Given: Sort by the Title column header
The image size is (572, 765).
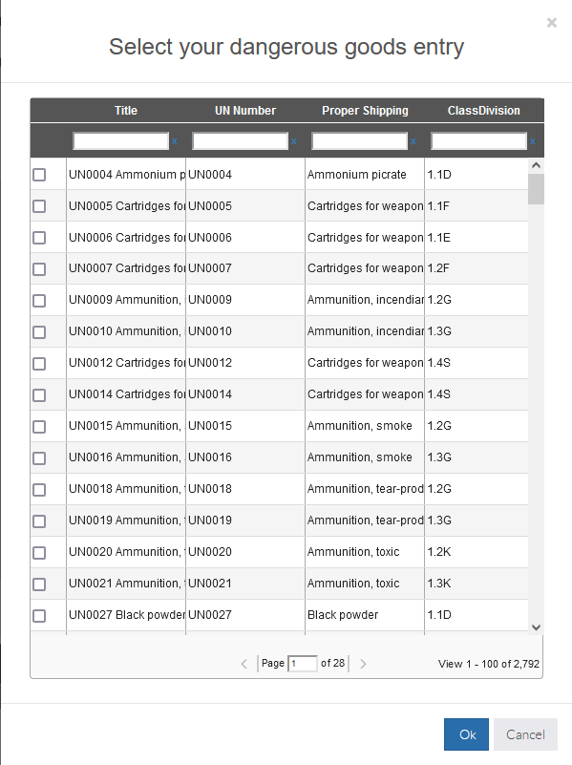Looking at the screenshot, I should click(x=126, y=111).
